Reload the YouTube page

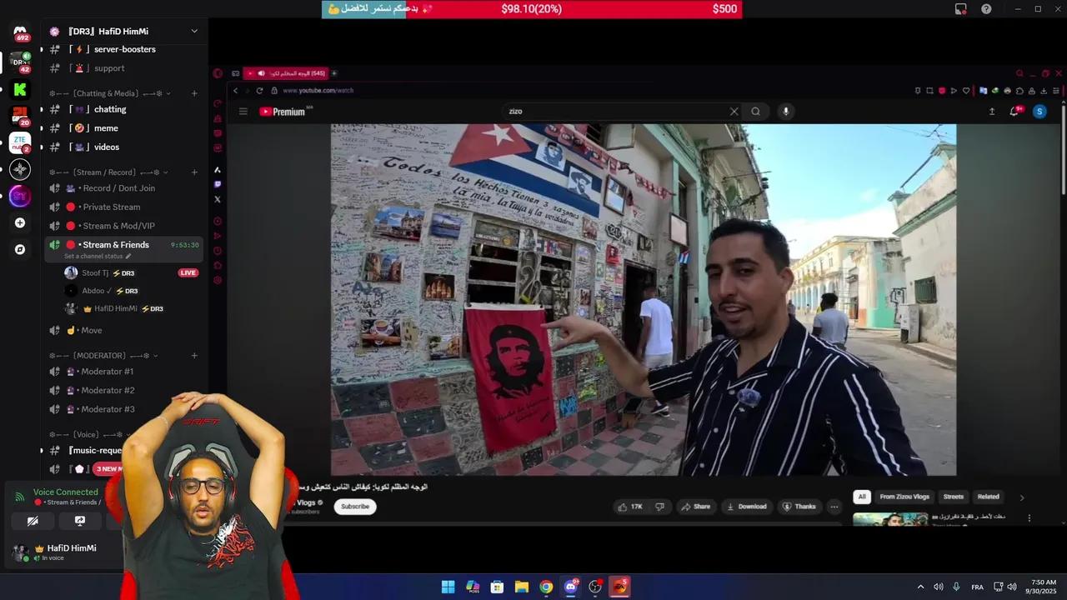pos(259,91)
